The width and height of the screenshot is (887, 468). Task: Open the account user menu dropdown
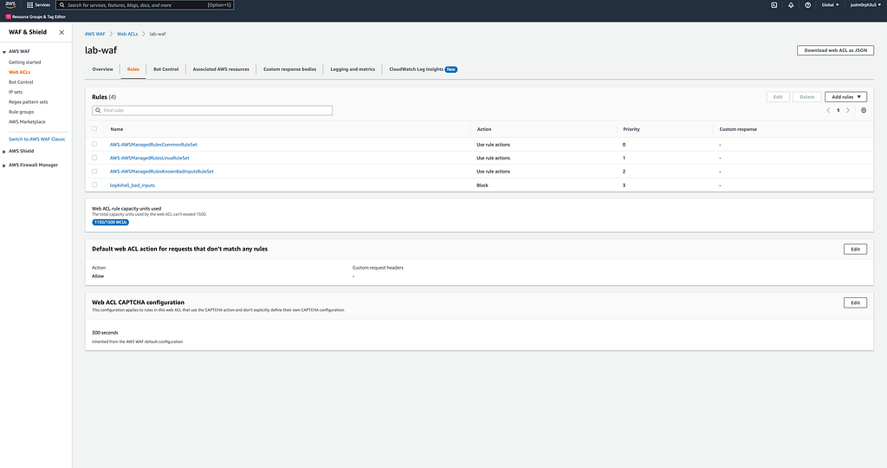coord(865,4)
